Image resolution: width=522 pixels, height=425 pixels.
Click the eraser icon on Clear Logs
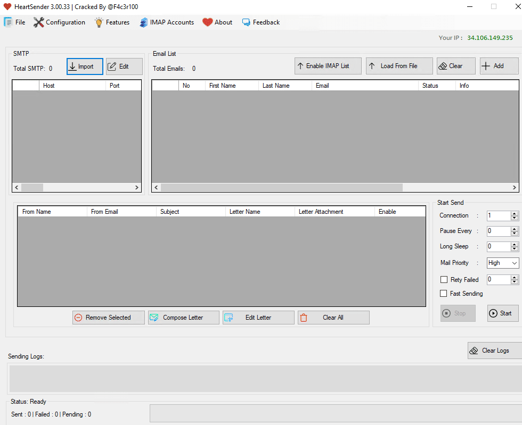pyautogui.click(x=474, y=351)
